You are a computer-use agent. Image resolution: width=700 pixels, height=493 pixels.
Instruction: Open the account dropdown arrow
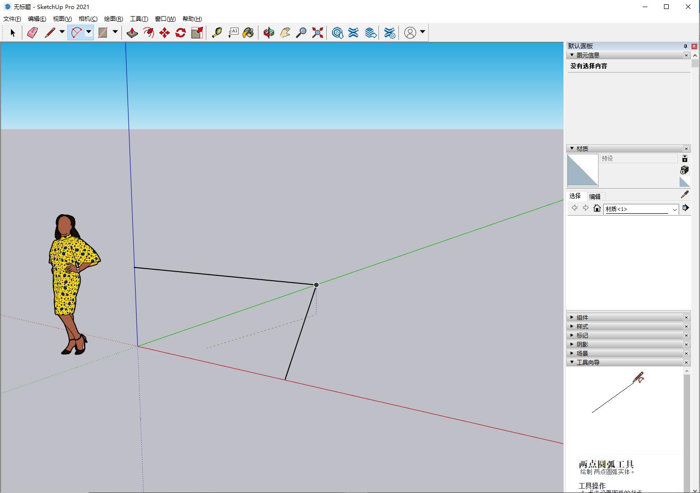[x=422, y=33]
